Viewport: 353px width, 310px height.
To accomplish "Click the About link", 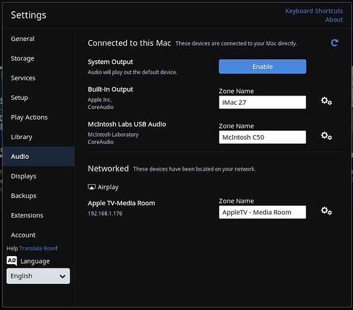I will tap(334, 20).
